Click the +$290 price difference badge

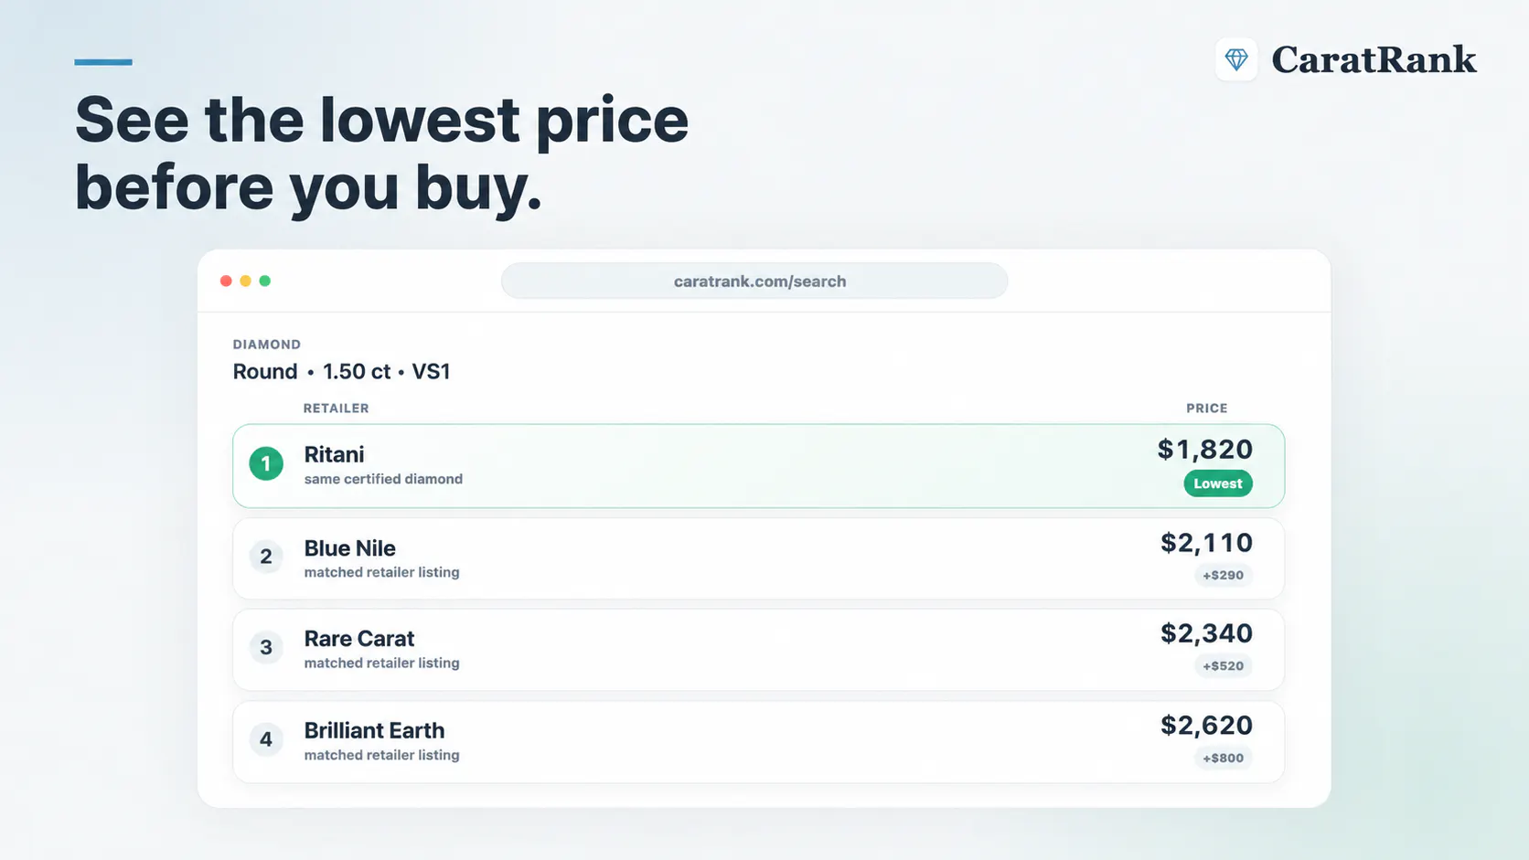[x=1224, y=575]
